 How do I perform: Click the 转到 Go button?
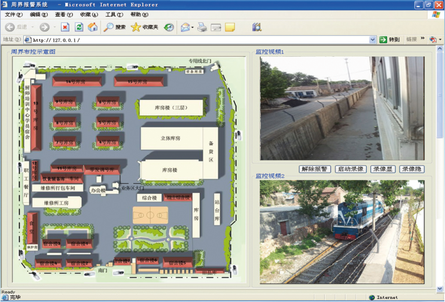coord(389,39)
